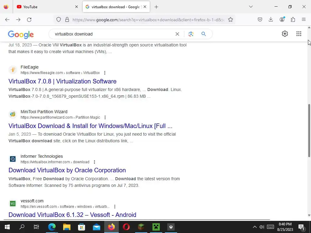Click the scrollbar up arrow

pos(309,28)
